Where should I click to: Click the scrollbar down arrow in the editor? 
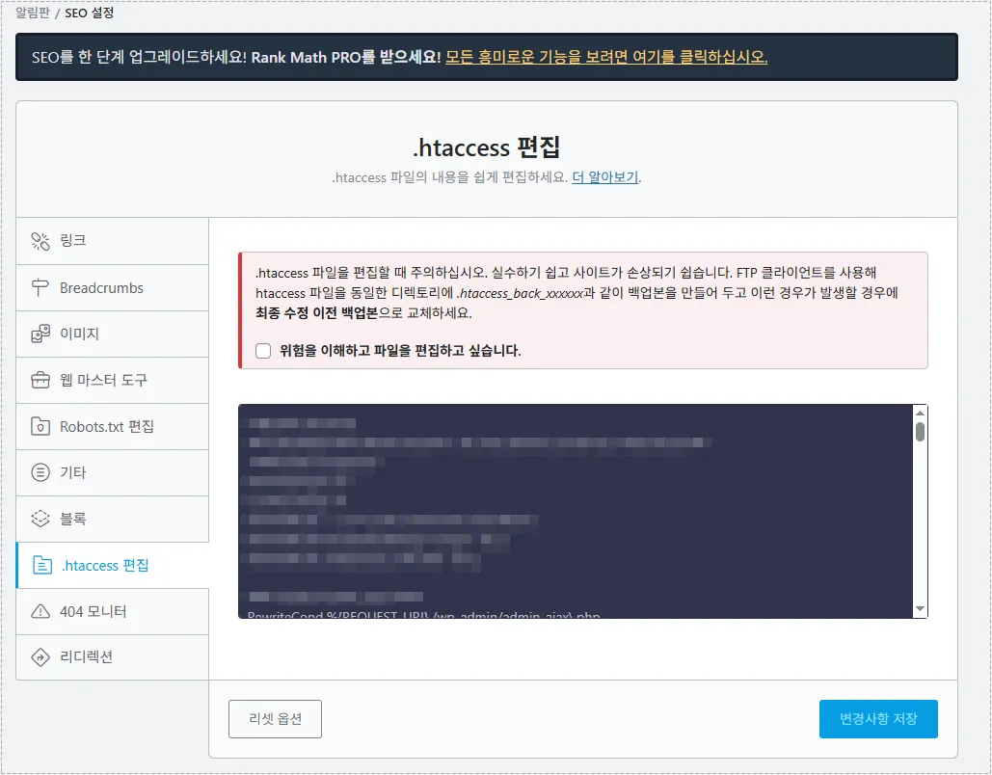[919, 608]
